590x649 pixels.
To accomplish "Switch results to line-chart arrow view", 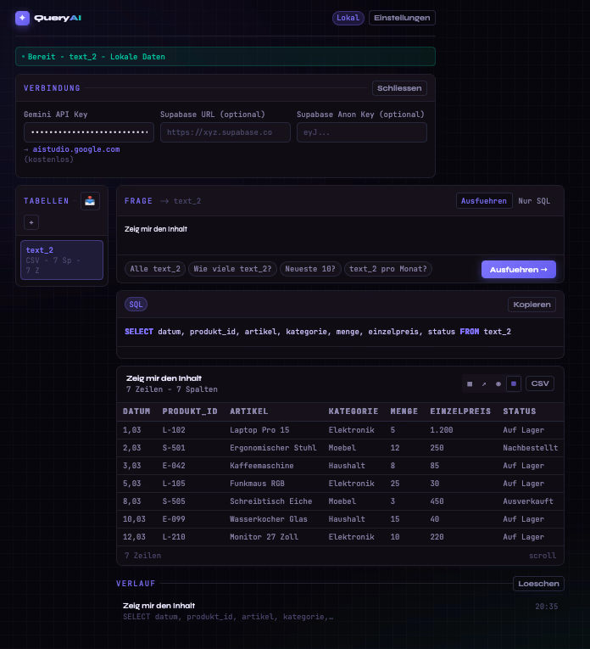I will click(x=484, y=383).
